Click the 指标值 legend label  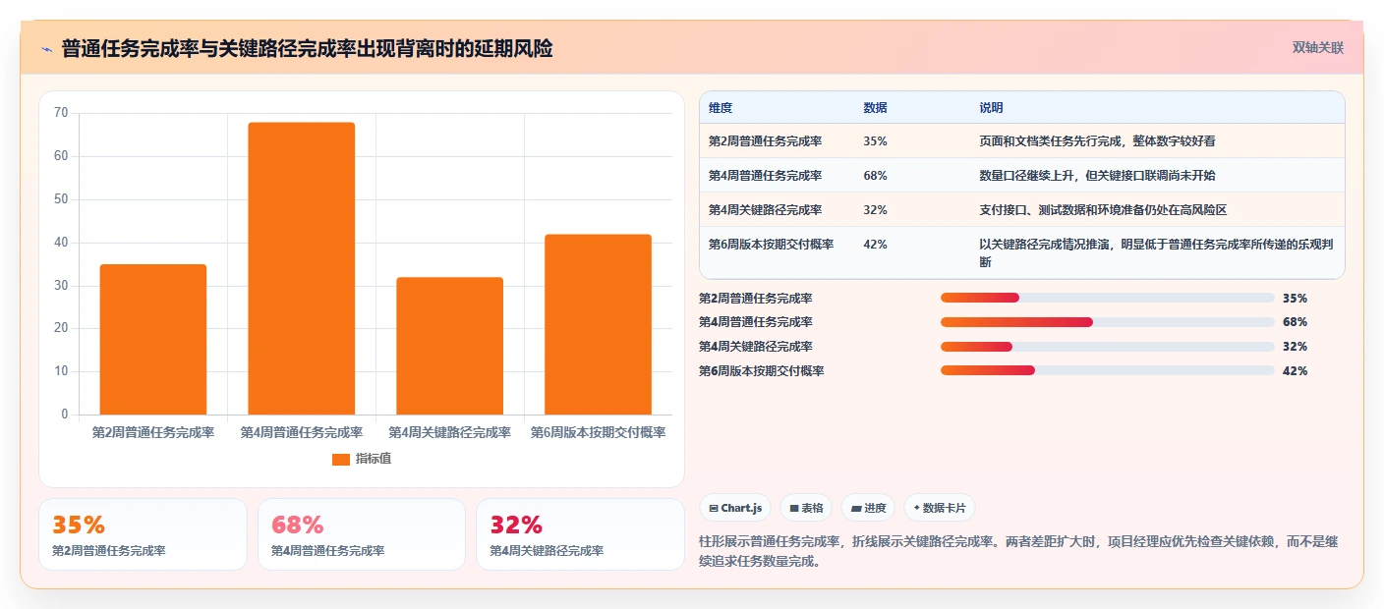(x=374, y=459)
